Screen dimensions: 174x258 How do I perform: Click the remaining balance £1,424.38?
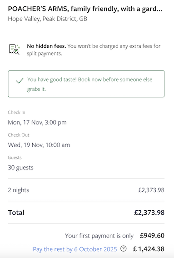(149, 249)
